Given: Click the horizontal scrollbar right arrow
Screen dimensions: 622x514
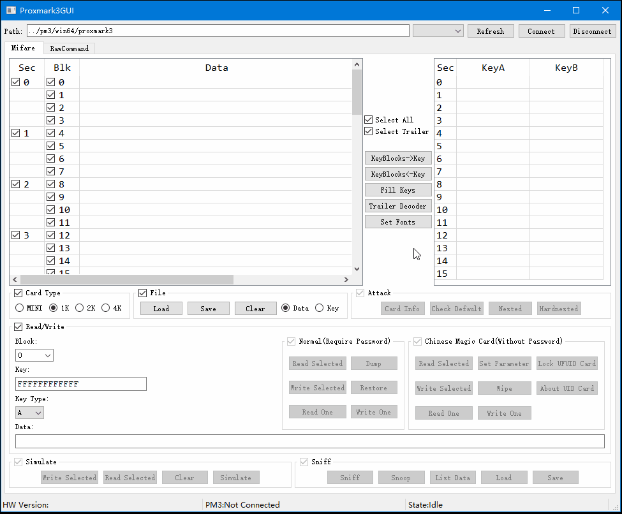Looking at the screenshot, I should tap(346, 279).
